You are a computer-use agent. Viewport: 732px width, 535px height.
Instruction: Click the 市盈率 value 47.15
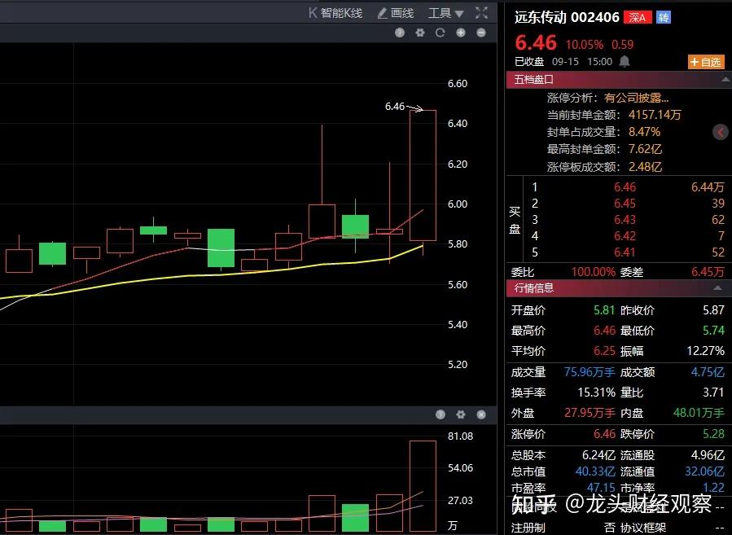click(x=600, y=488)
